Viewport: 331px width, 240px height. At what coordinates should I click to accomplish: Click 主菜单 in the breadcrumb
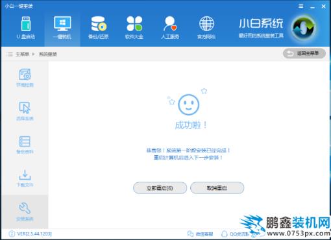click(x=22, y=54)
